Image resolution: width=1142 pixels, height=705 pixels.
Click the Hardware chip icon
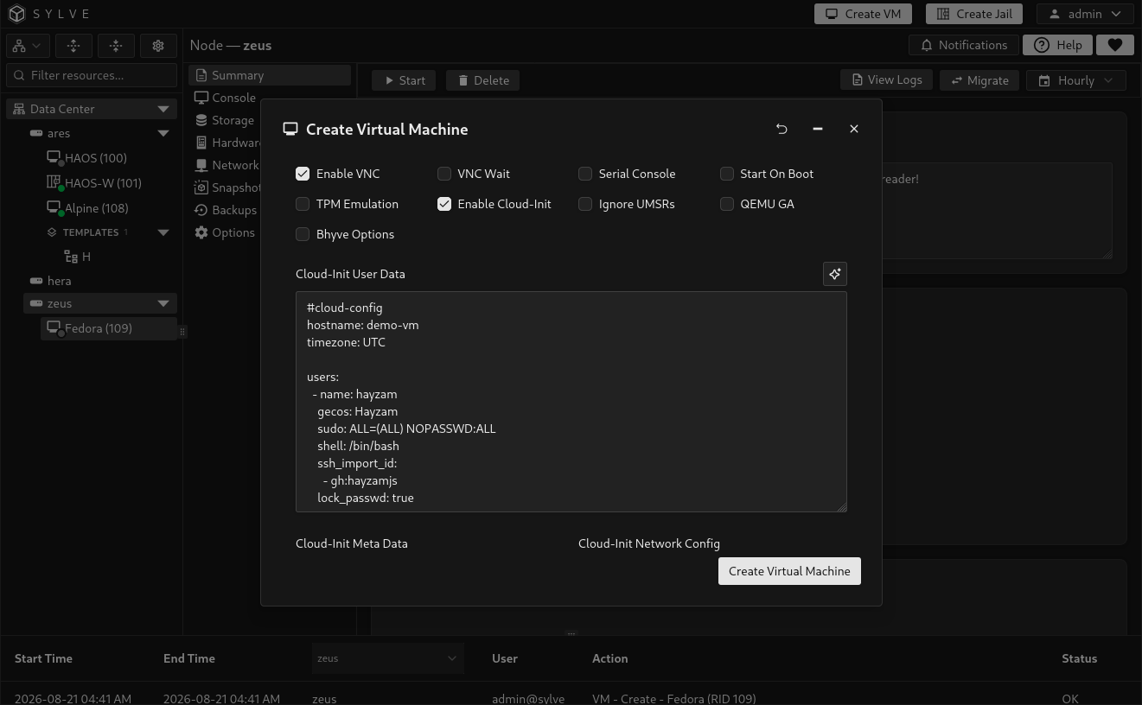point(201,143)
